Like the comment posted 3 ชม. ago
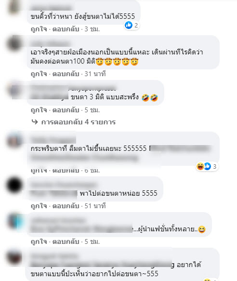 pyautogui.click(x=39, y=29)
